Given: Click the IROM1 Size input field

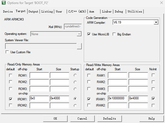Looking at the screenshot, I should pyautogui.click(x=59, y=99).
